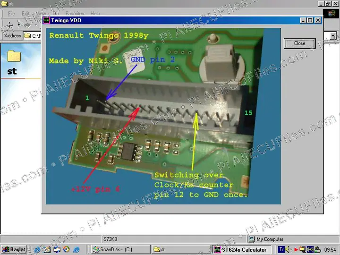Screen dimensions: 340x255
Task: Click second Internet Explorer quick launch icon
Action: [x=76, y=250]
